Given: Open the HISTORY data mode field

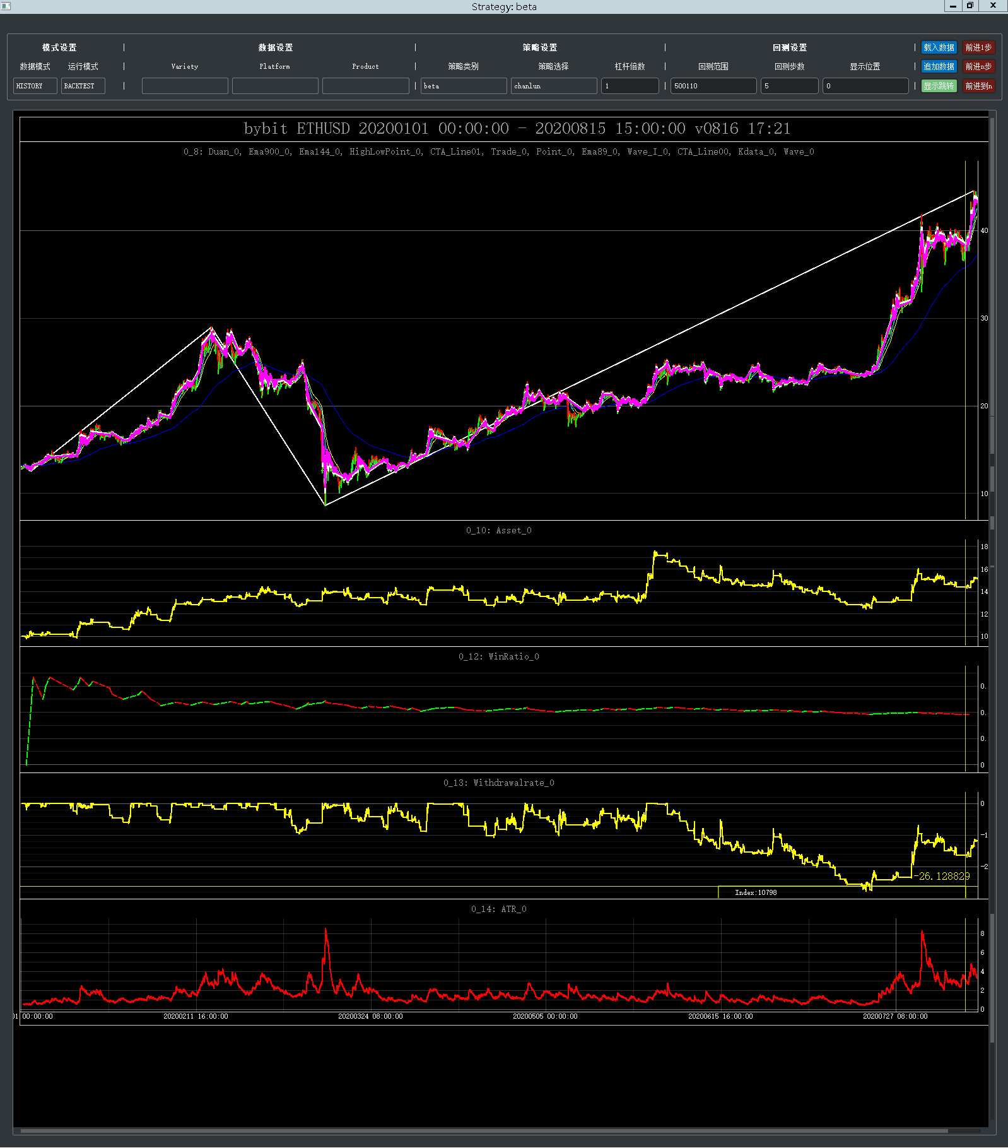Looking at the screenshot, I should pyautogui.click(x=35, y=86).
